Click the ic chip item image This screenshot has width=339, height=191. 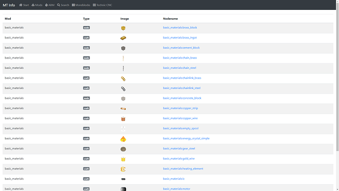[x=123, y=179]
